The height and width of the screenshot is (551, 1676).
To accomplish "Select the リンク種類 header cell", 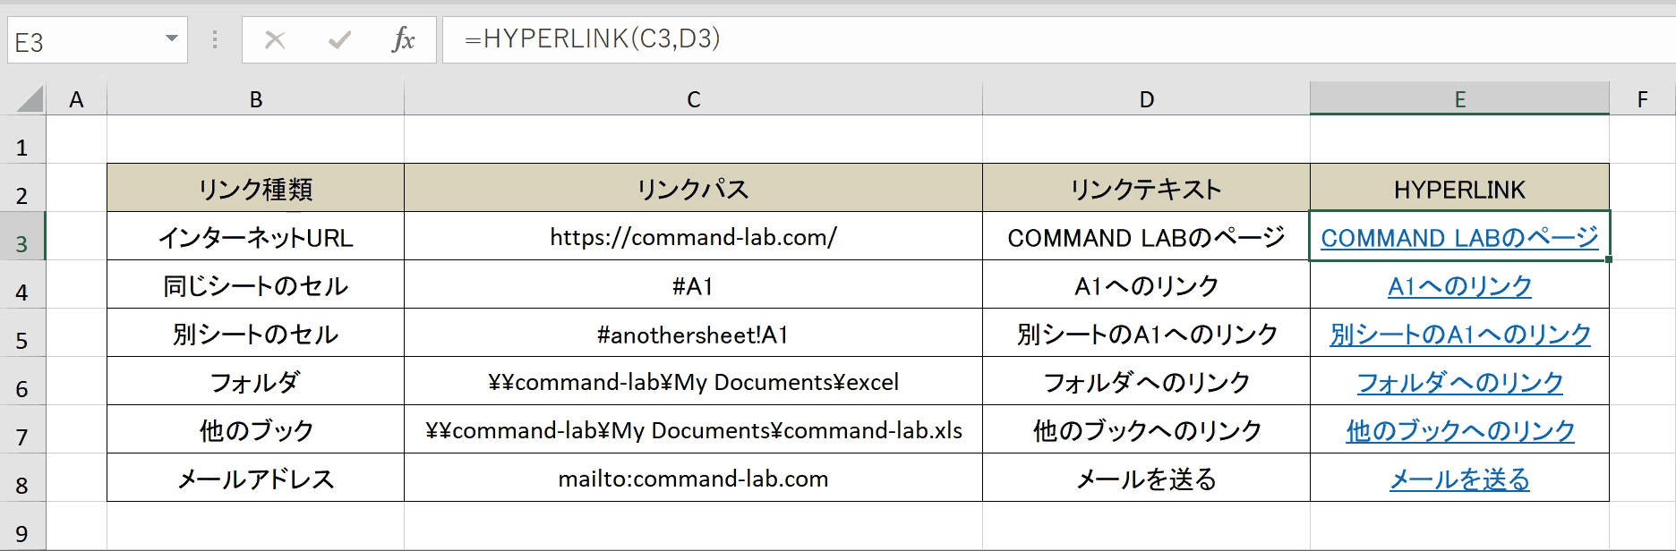I will (255, 188).
